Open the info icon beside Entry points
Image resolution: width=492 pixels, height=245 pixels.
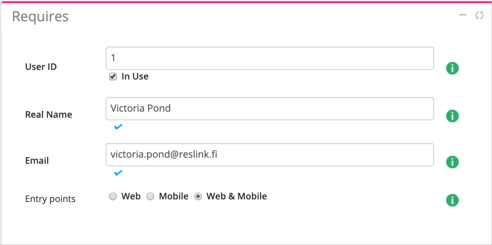452,200
